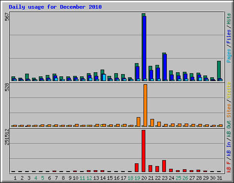This screenshot has width=234, height=183.
Task: Click day 11 on the x-axis
Action: click(82, 178)
